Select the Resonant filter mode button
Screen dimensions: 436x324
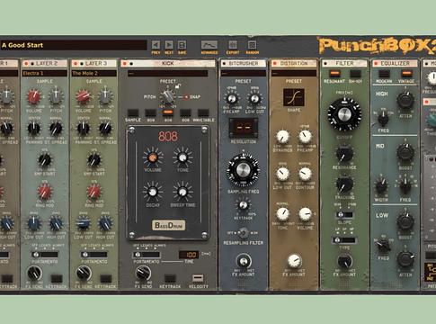334,74
